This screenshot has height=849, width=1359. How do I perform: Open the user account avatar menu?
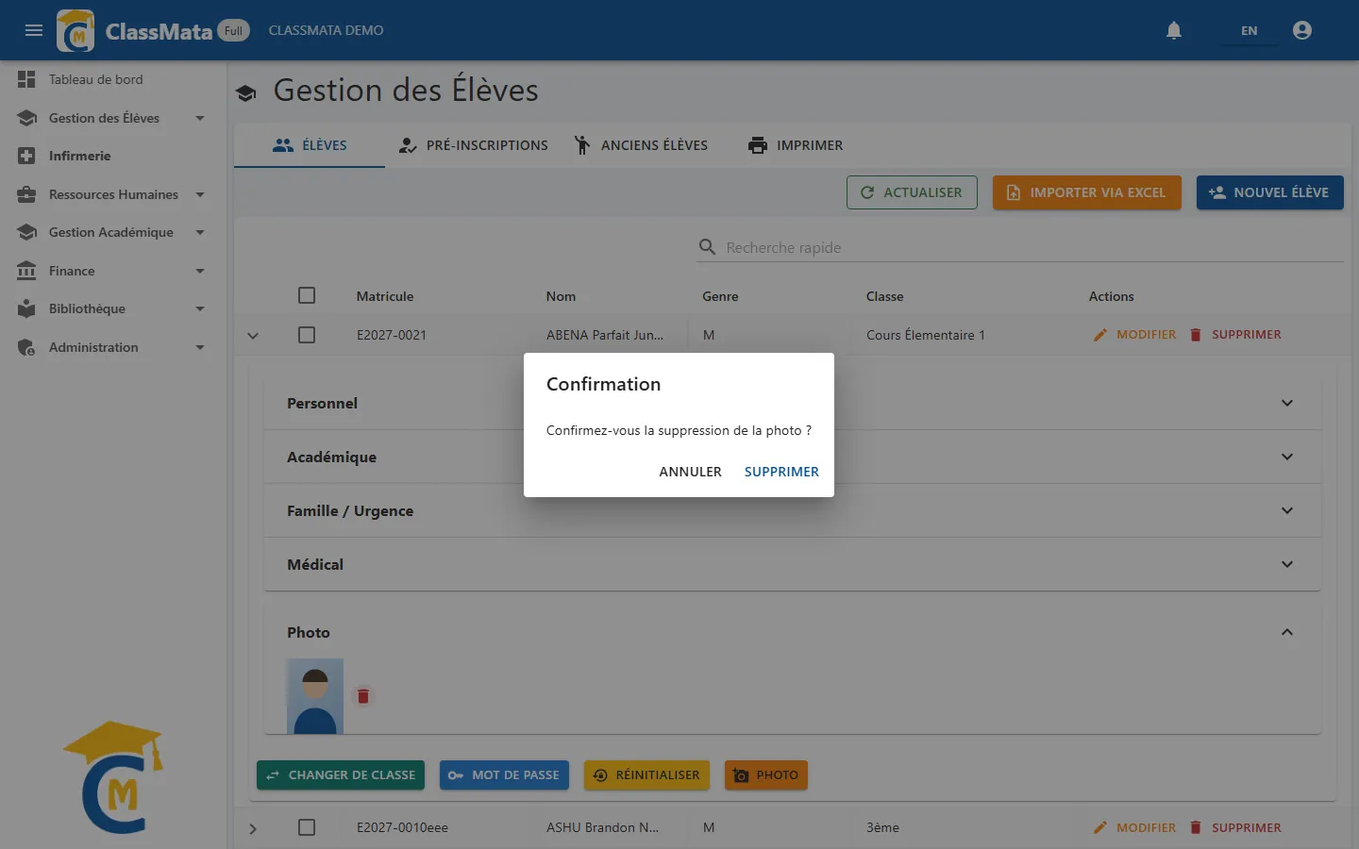tap(1302, 30)
